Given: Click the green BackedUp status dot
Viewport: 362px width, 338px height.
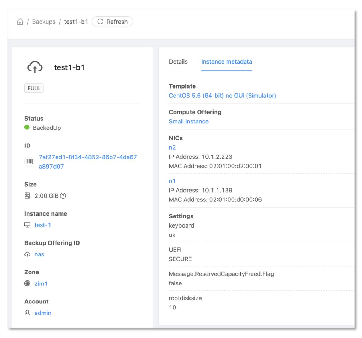Looking at the screenshot, I should click(27, 127).
